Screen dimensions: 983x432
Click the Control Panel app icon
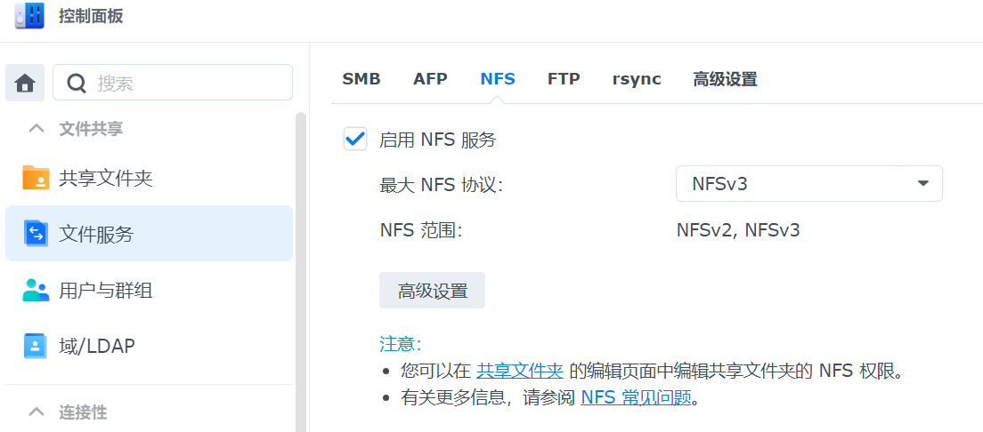pos(29,17)
